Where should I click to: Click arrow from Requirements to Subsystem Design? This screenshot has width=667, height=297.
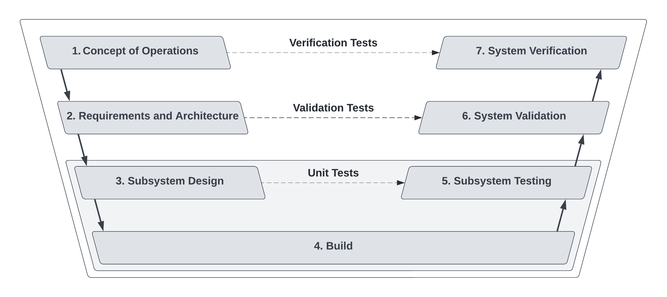(83, 150)
